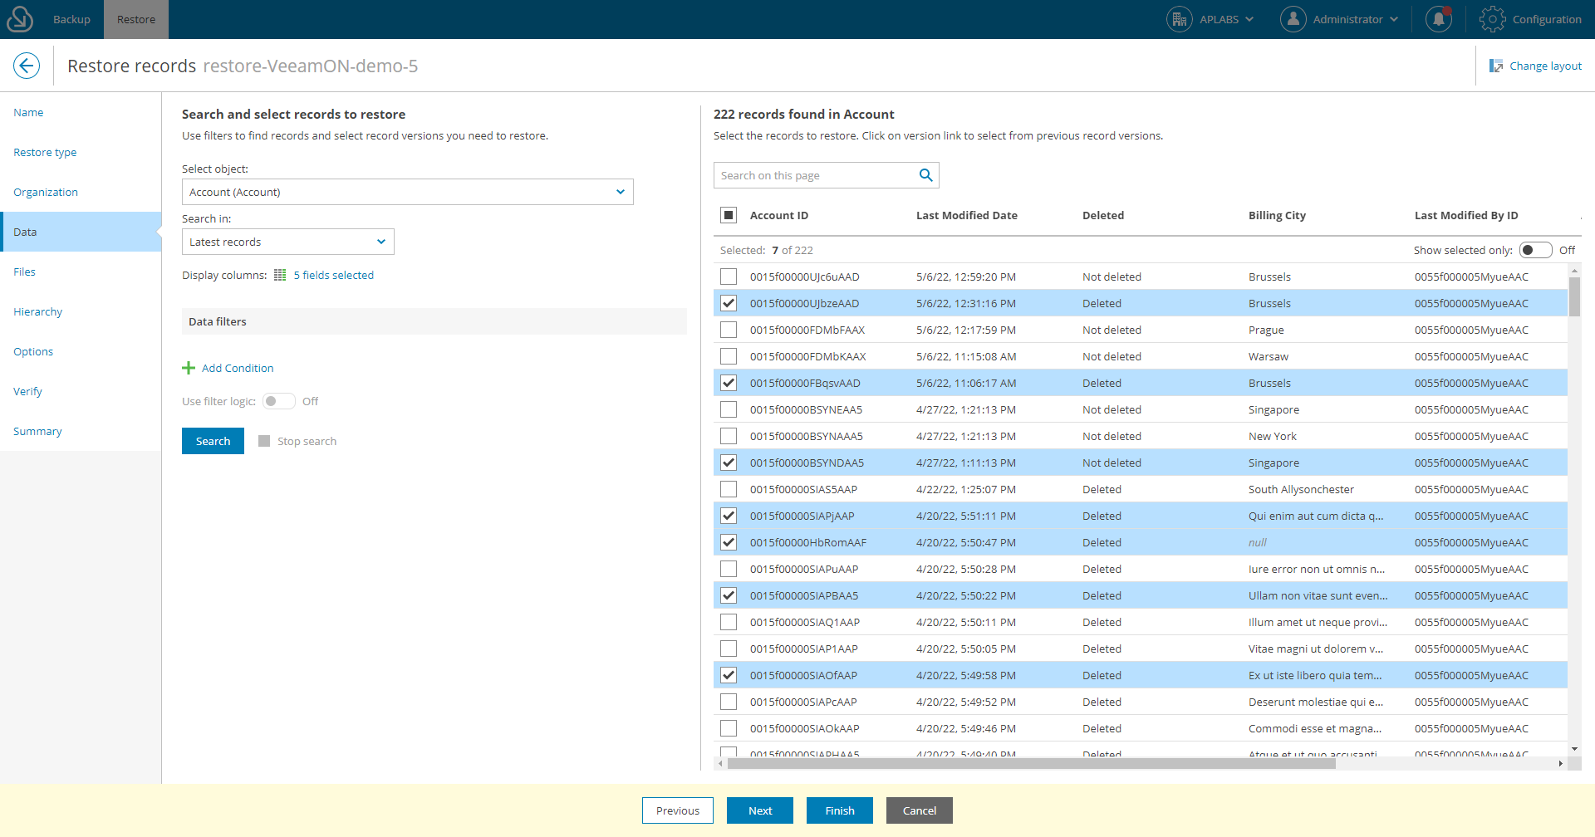Click the plus icon to Add Condition
Viewport: 1595px width, 837px height.
[189, 368]
